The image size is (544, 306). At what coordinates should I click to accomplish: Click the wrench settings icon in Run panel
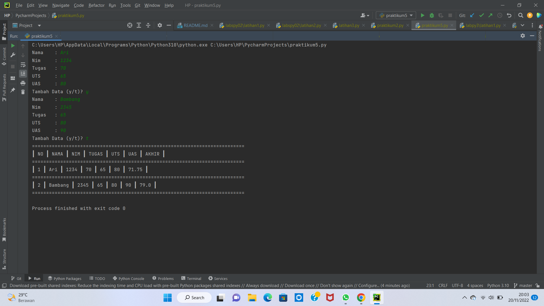tap(13, 55)
